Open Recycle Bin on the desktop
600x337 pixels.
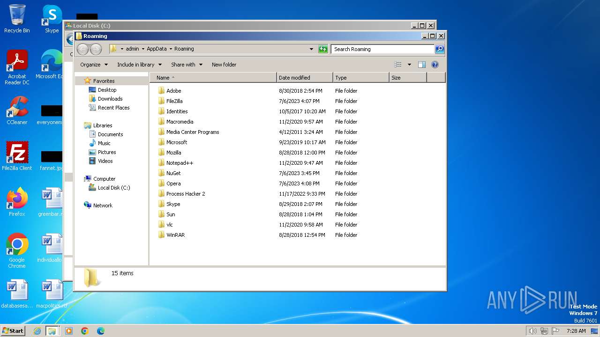point(17,19)
